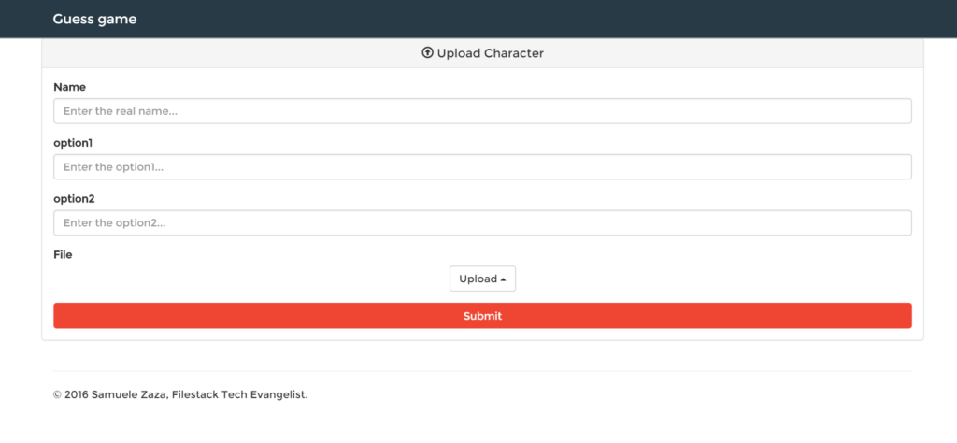Click the upload arrow circle icon
Screen dimensions: 957x443
(428, 53)
